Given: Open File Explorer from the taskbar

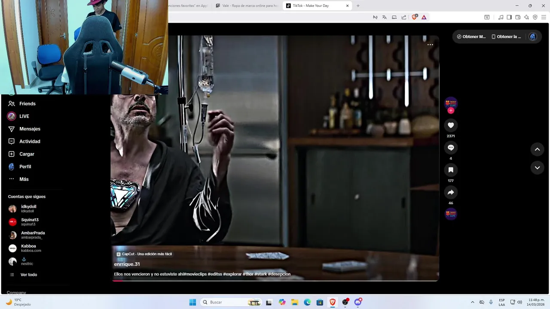Looking at the screenshot, I should [295, 302].
